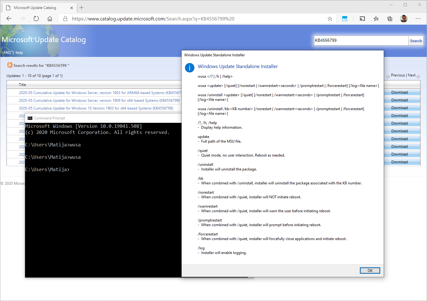Open the Windows Server 1903 ARM64 update link

click(100, 92)
